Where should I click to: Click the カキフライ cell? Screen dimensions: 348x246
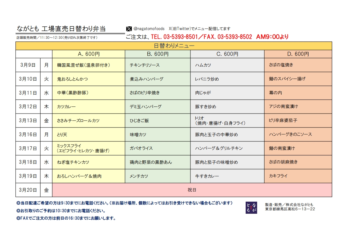click(298, 176)
